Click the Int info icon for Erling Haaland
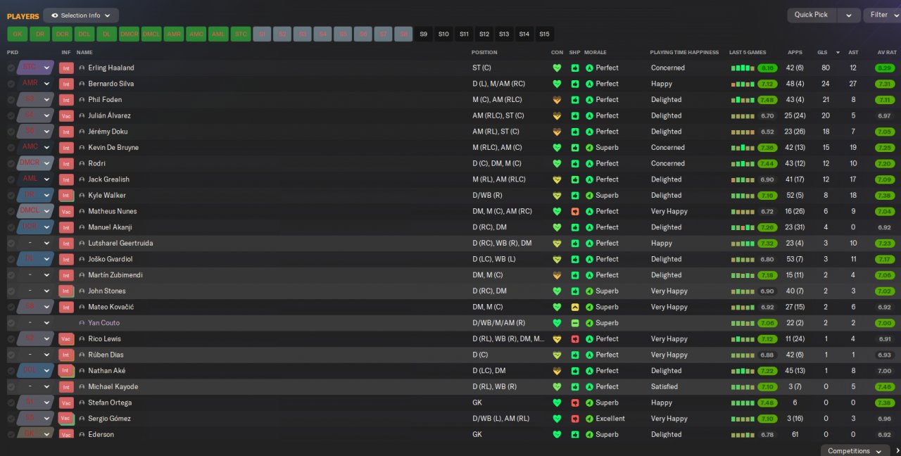Screen dimensions: 901x456 click(x=66, y=68)
